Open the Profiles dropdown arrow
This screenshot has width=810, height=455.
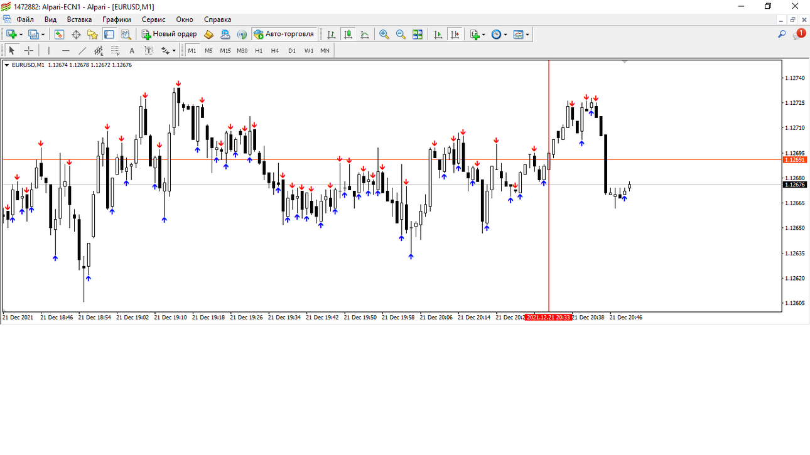point(43,35)
